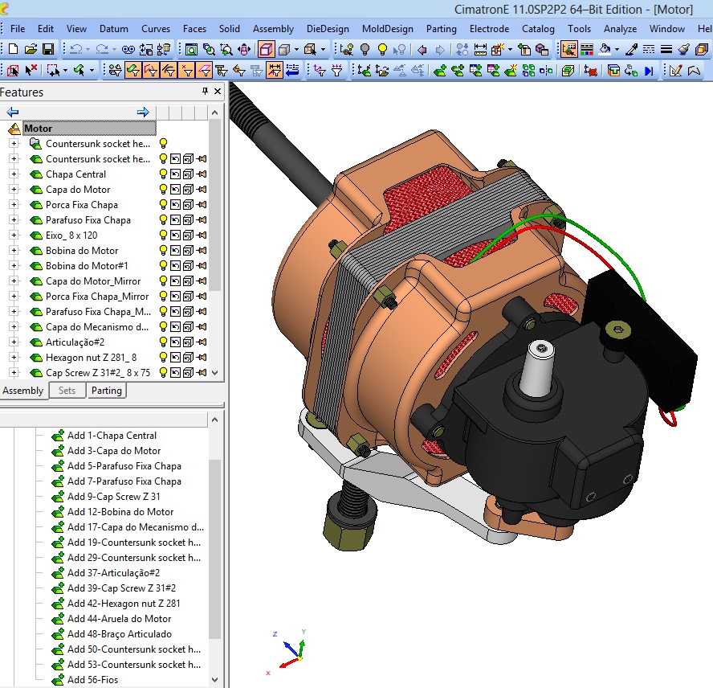Create a new file with the blank page icon
713x688 pixels.
pos(13,49)
